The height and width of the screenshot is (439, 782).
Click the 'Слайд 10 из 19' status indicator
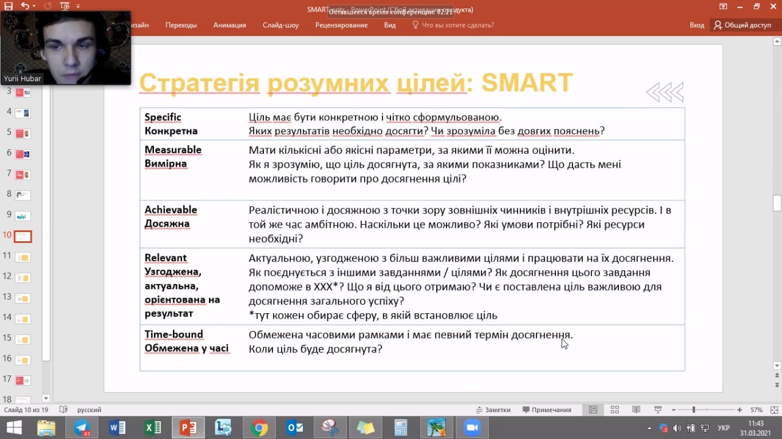26,410
